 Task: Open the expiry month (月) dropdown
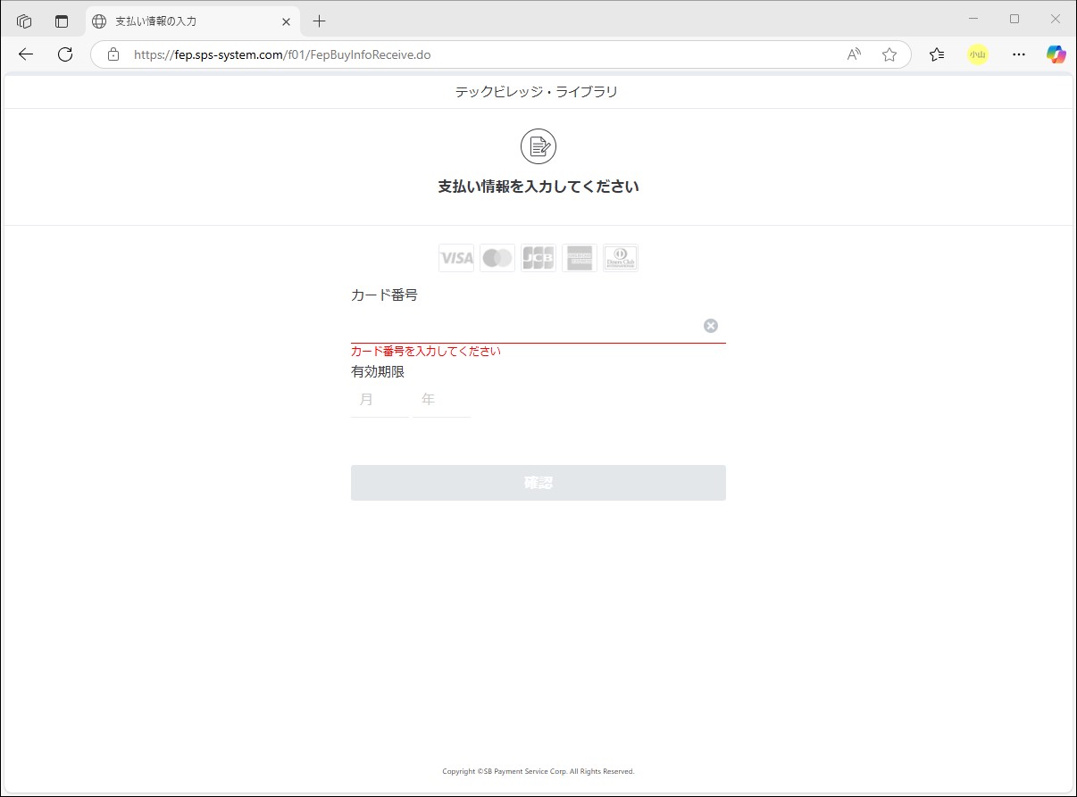click(x=379, y=400)
